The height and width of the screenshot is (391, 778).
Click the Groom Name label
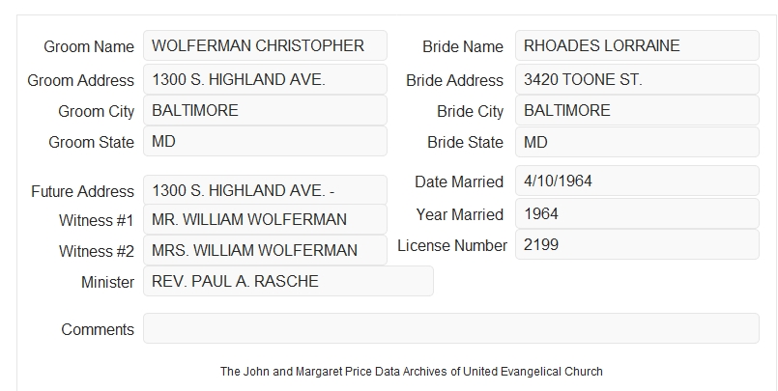click(x=89, y=46)
